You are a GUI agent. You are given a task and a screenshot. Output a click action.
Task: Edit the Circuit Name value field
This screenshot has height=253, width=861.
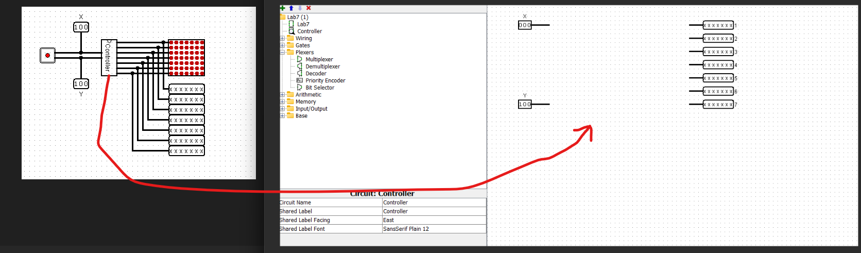[x=434, y=203]
